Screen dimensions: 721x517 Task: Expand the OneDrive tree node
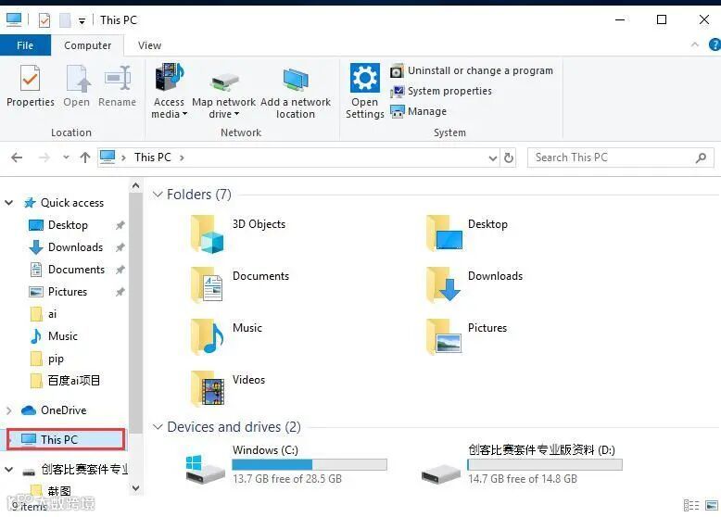pyautogui.click(x=8, y=410)
